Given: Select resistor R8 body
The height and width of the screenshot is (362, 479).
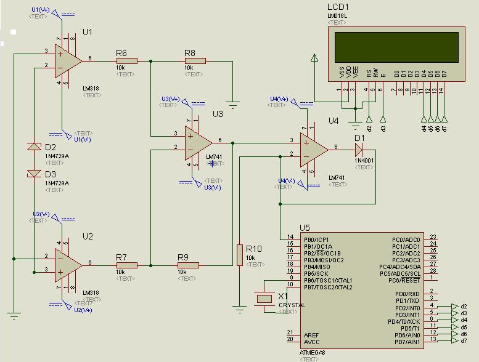Looking at the screenshot, I should tap(195, 61).
